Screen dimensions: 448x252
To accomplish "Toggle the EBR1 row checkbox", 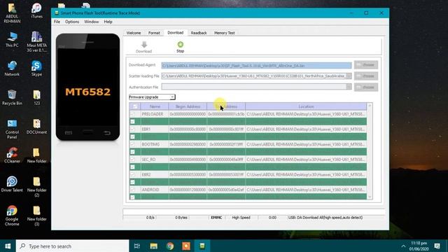I will [132, 129].
